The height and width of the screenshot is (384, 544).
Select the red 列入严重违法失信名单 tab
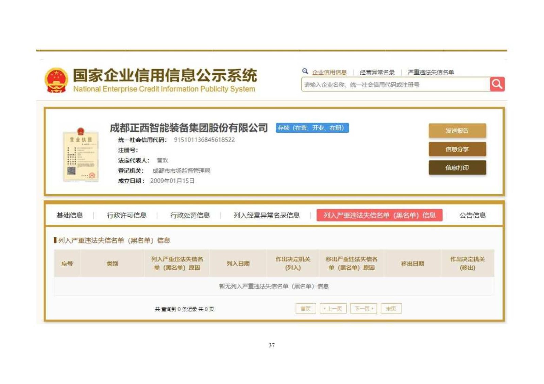(x=379, y=215)
